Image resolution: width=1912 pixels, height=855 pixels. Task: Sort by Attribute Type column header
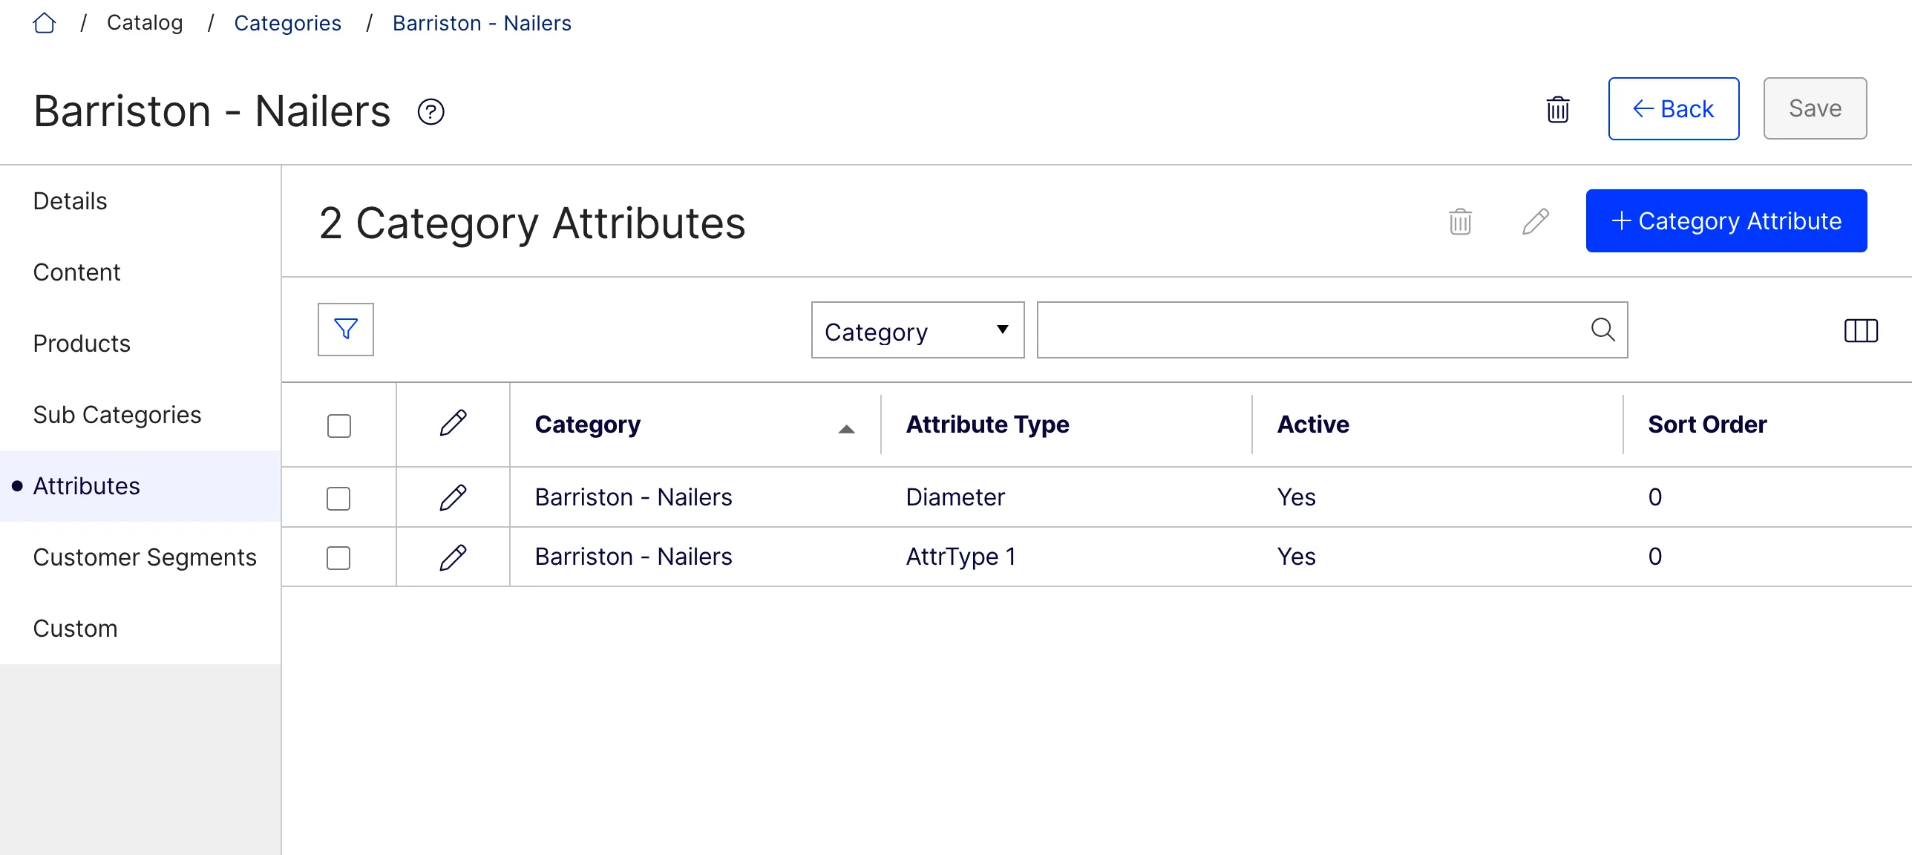tap(988, 425)
